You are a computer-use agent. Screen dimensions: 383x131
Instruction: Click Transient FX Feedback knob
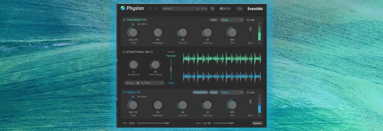pos(158,32)
